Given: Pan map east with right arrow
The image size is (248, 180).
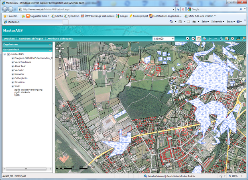Looking at the screenshot, I should [x=63, y=49].
